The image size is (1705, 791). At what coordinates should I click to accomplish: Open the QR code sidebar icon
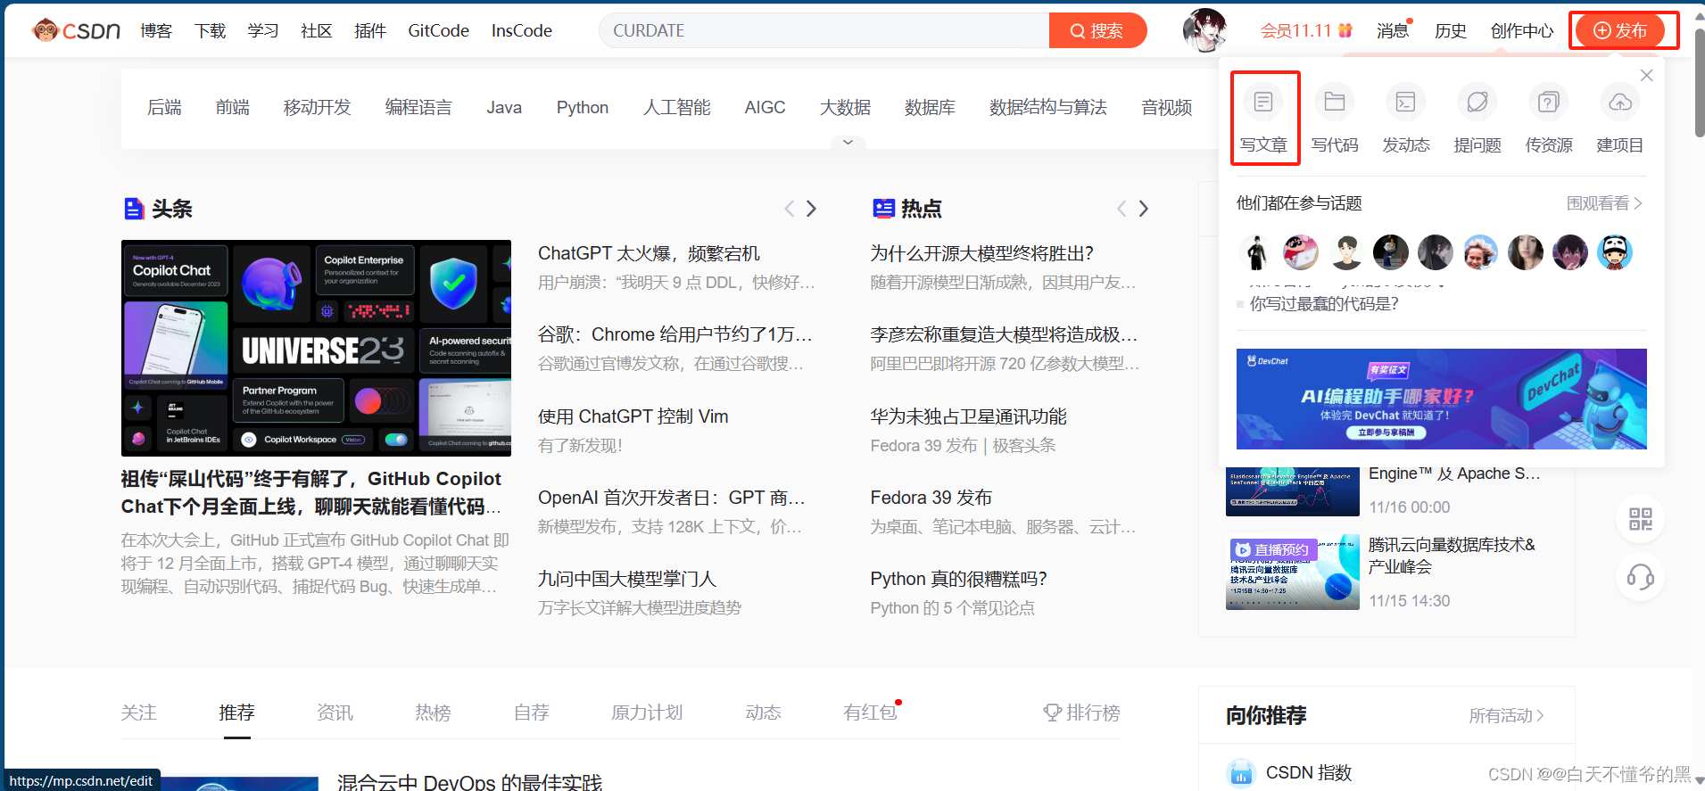(x=1641, y=519)
